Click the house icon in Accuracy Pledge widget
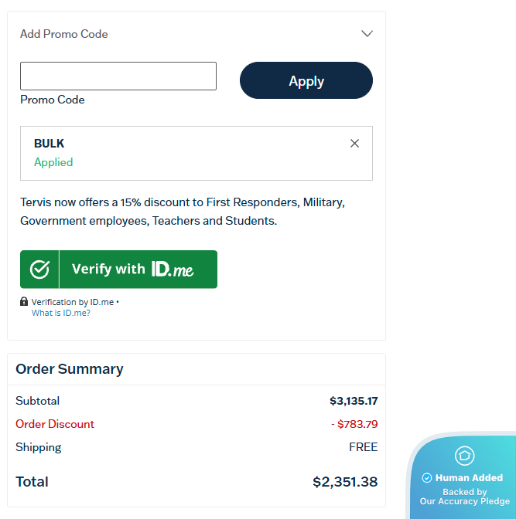The height and width of the screenshot is (519, 516). [x=465, y=456]
